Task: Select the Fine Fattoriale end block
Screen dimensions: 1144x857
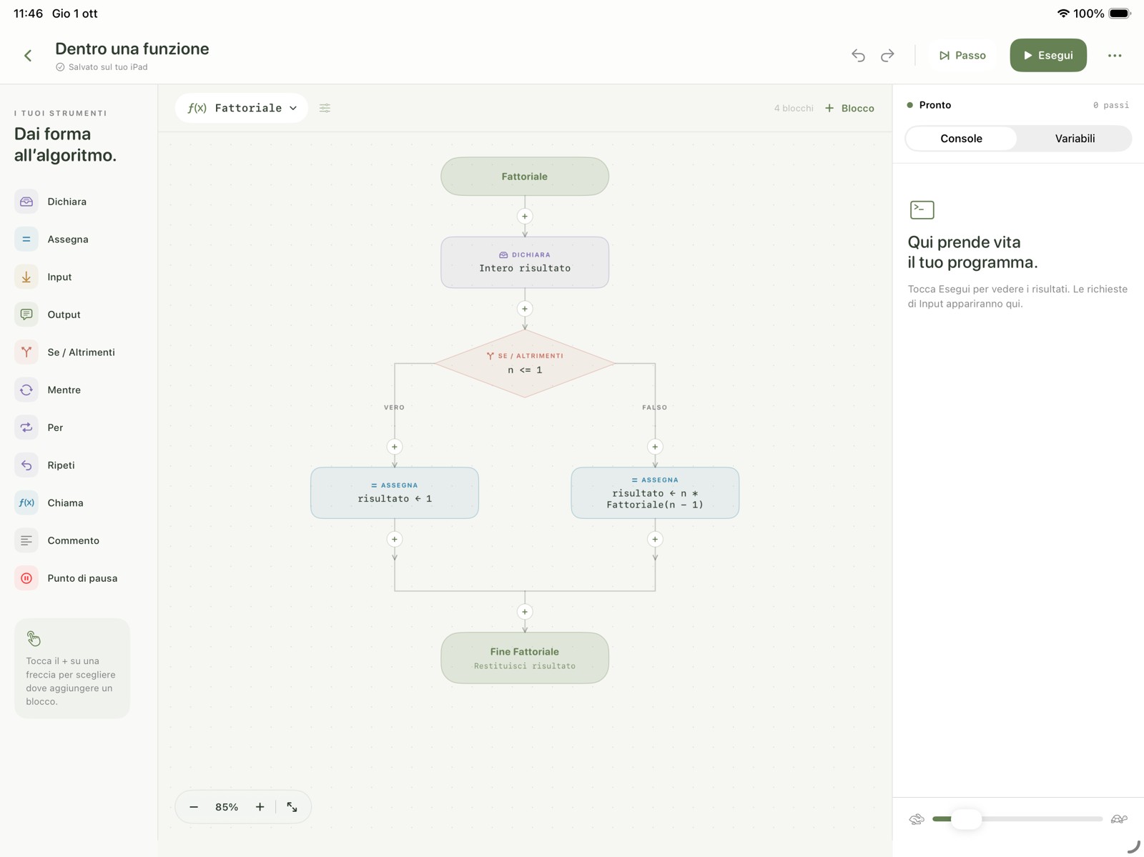Action: tap(525, 658)
